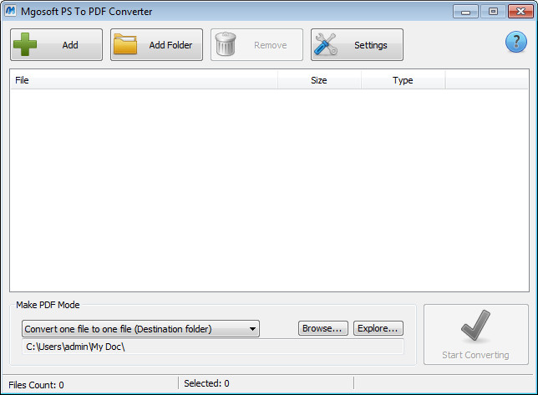Maximize the converter window
538x395 pixels.
(x=493, y=12)
